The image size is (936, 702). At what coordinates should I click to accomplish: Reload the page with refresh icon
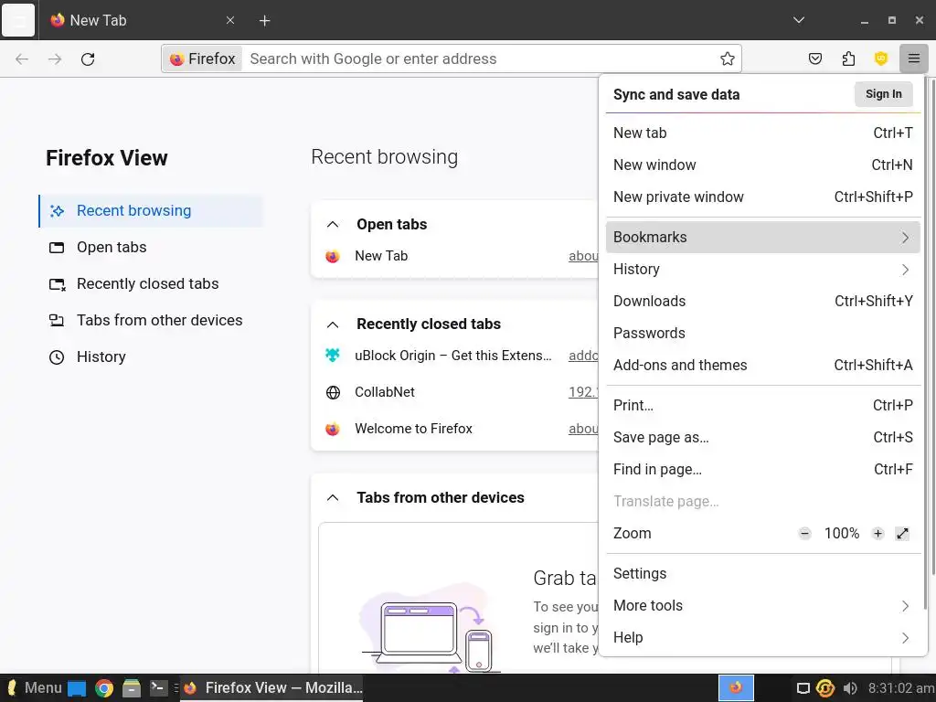pyautogui.click(x=88, y=58)
